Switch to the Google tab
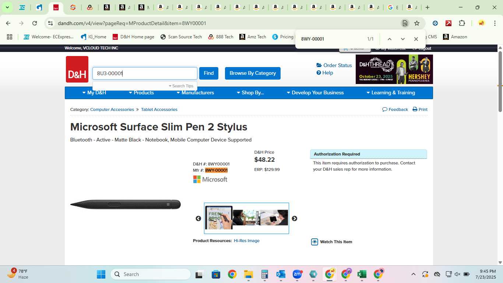Screen dimensions: 503x283 [x=393, y=7]
